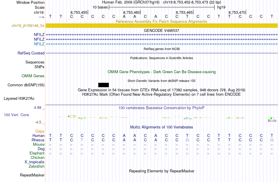
Task: Click the 10 bases scale bar
Action: tap(162, 7)
